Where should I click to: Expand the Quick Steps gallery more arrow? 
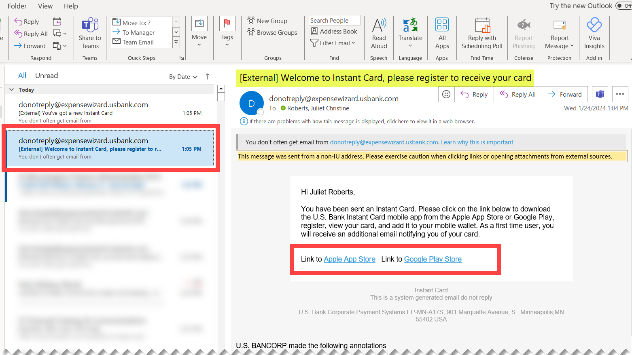click(176, 42)
